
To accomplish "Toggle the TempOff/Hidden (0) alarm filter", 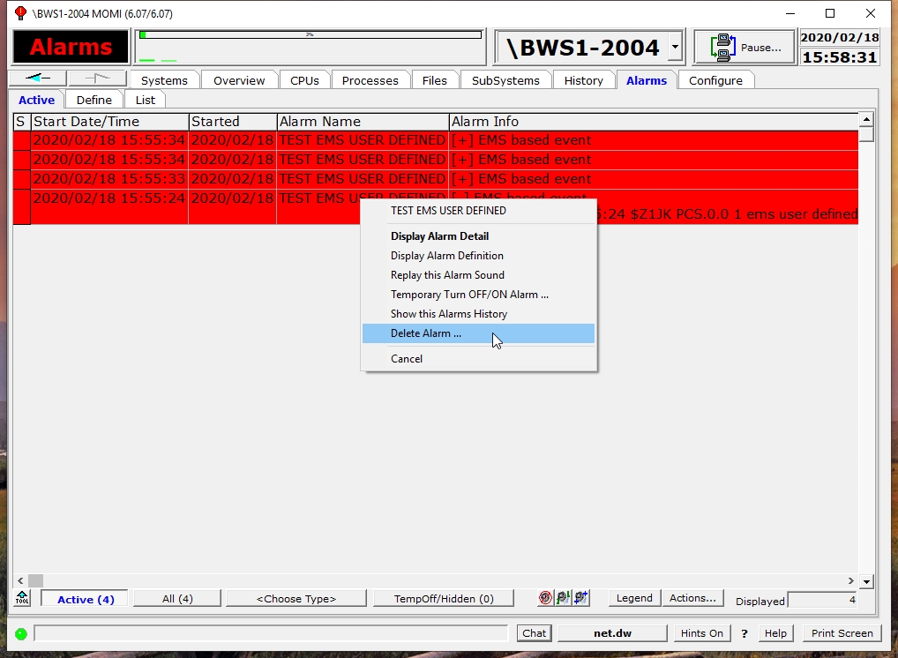I will point(444,599).
